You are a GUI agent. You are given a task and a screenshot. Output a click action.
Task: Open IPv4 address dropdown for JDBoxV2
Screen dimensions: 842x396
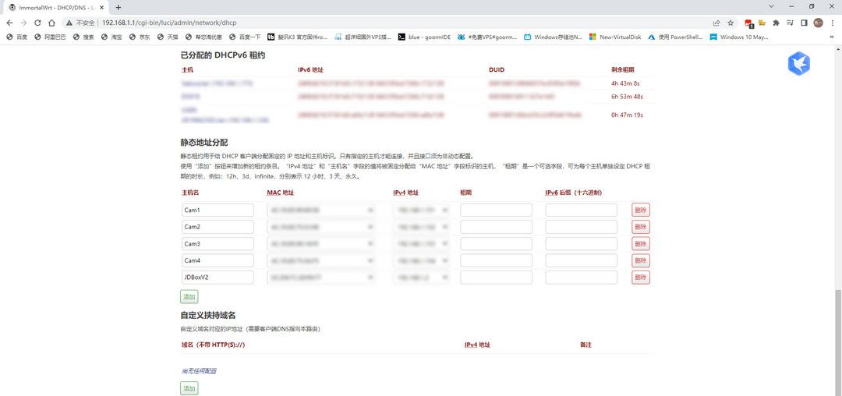point(422,278)
